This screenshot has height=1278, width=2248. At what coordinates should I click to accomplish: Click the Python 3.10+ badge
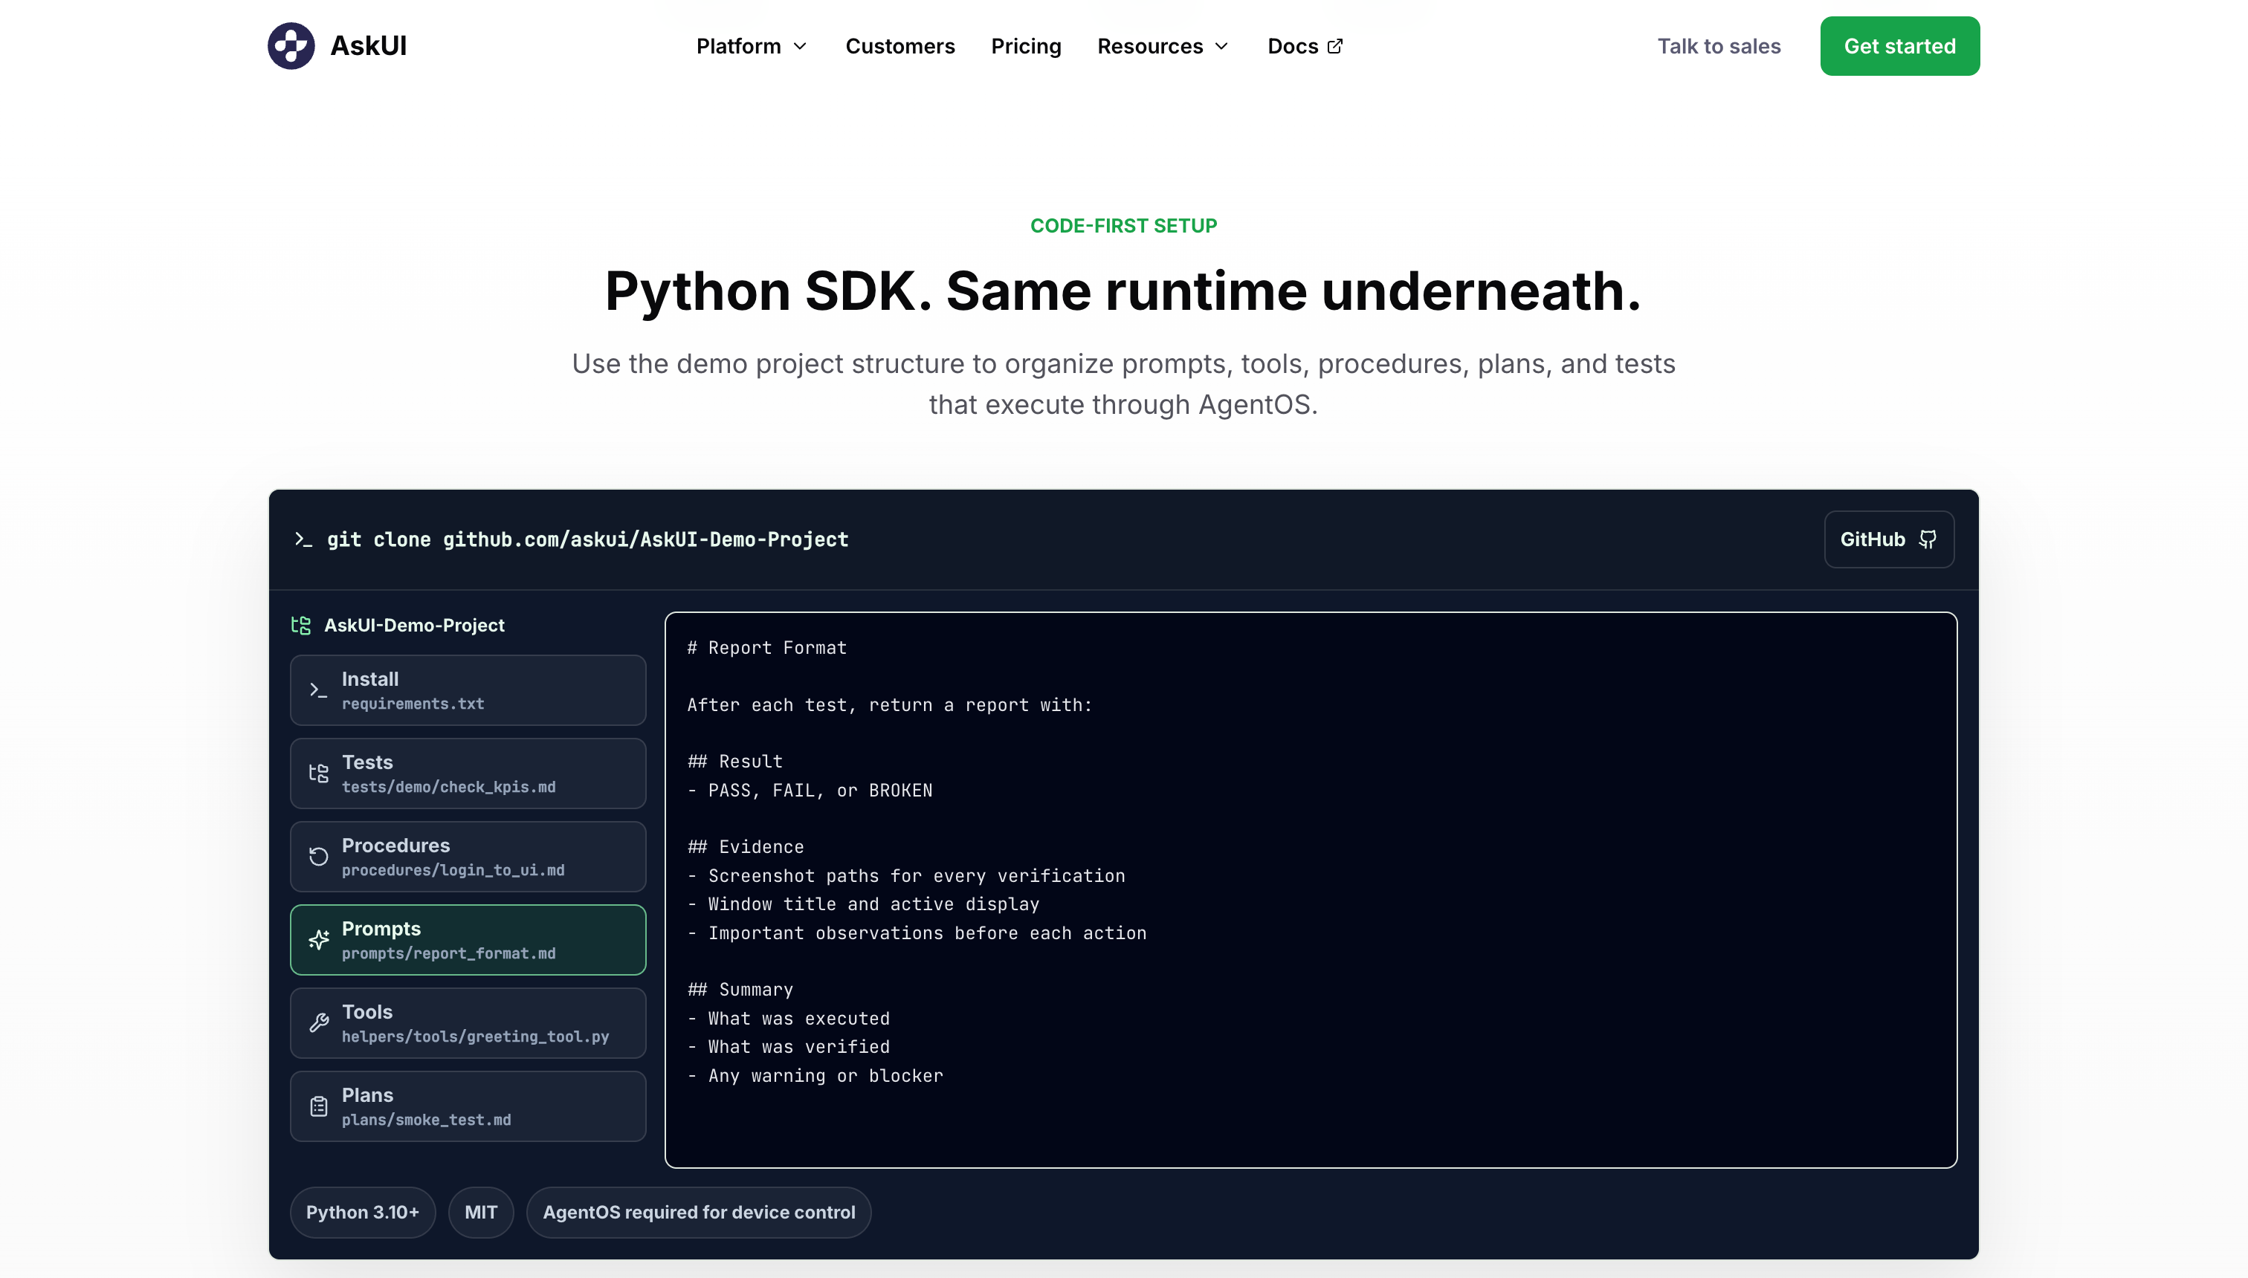click(363, 1212)
